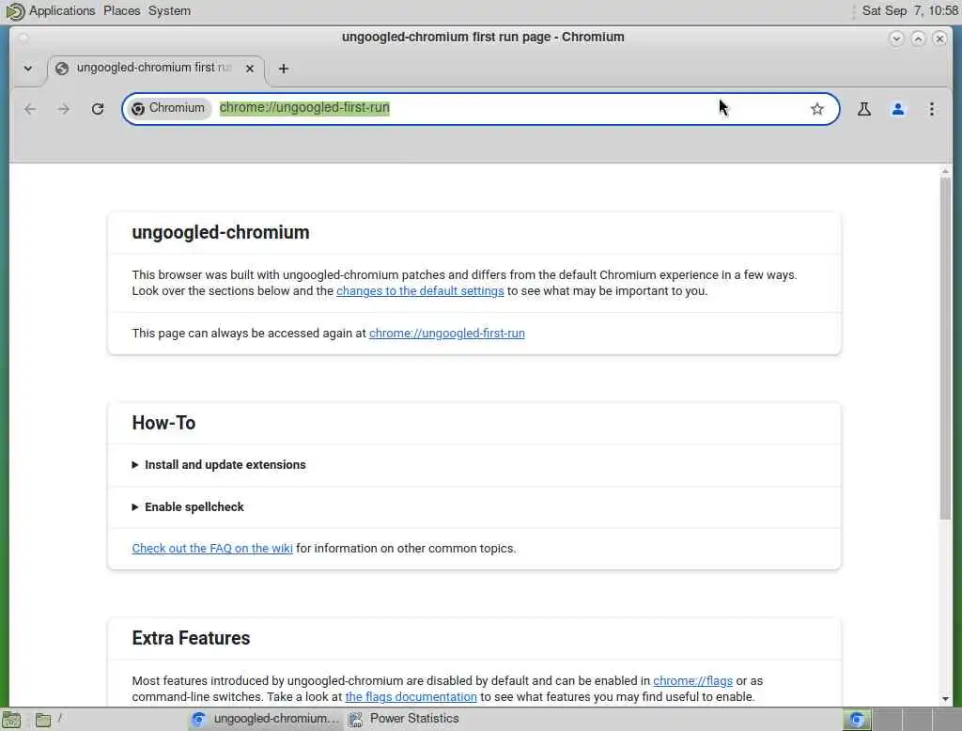Image resolution: width=962 pixels, height=731 pixels.
Task: Click the scrollbar up arrow
Action: click(x=945, y=171)
